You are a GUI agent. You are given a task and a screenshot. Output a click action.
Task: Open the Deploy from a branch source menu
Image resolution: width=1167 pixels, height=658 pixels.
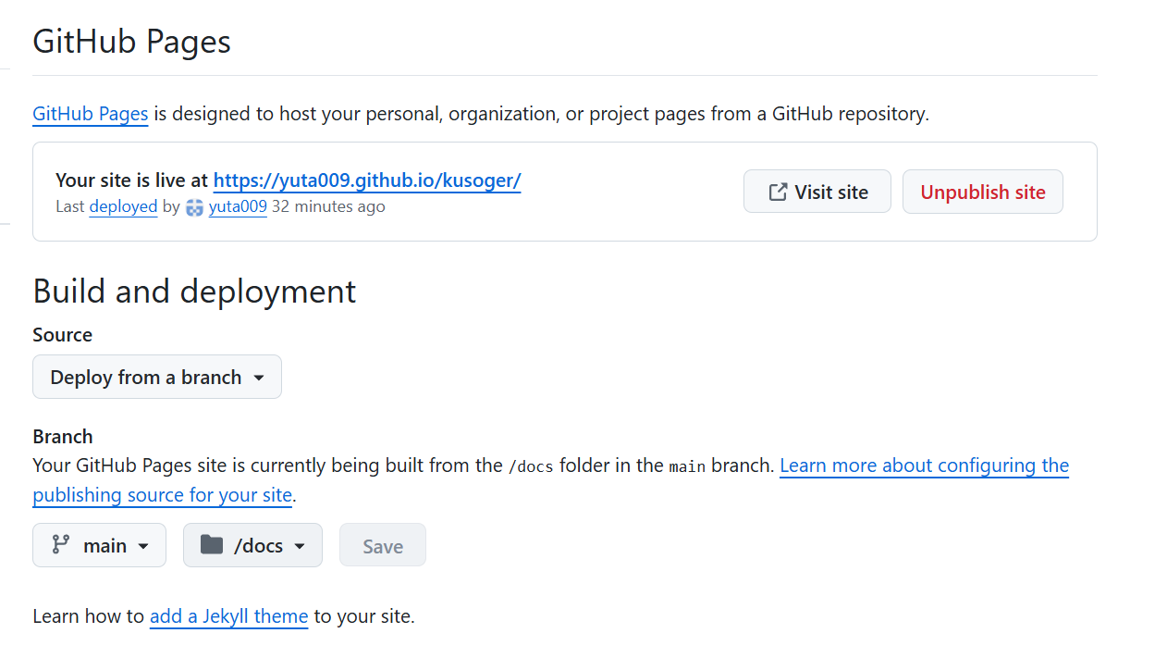(146, 378)
